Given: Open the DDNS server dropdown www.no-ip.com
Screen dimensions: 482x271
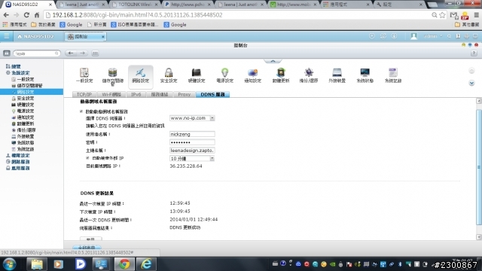Looking at the screenshot, I should point(192,118).
